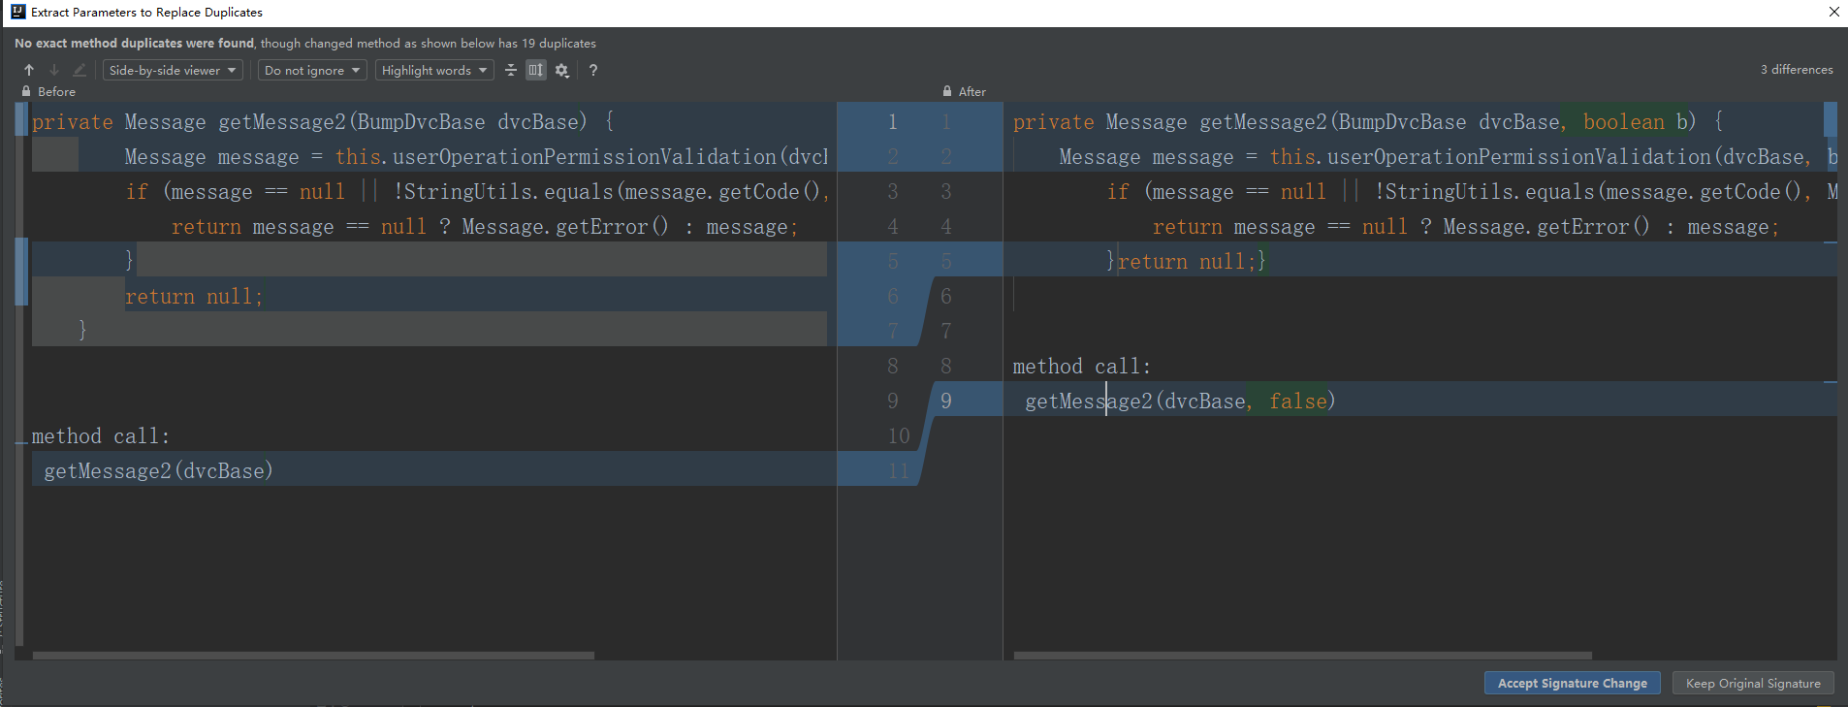Click the lock icon beside After
Screen dimensions: 1848x707
coord(947,91)
